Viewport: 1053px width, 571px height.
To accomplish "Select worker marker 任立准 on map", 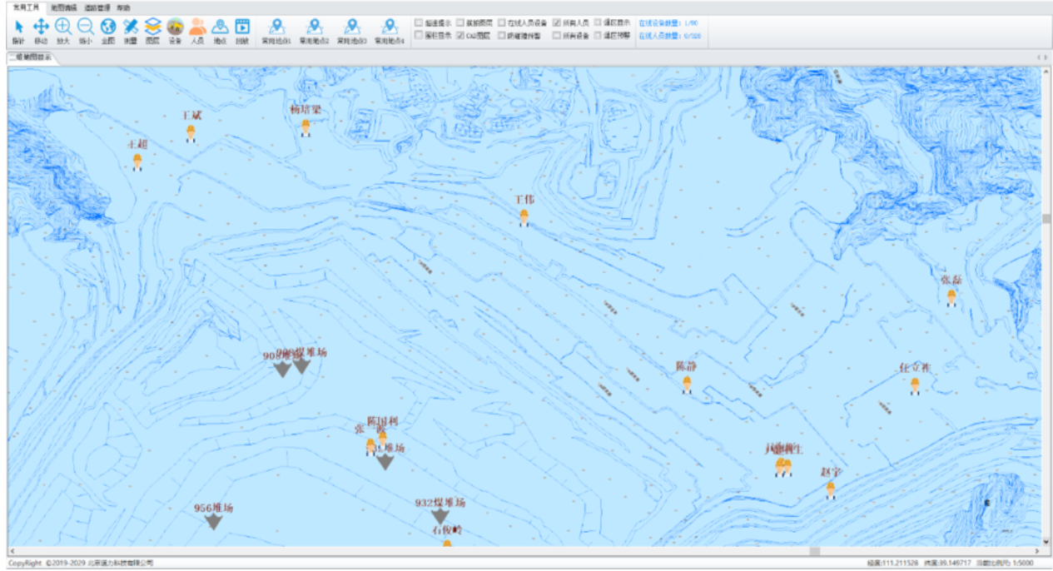I will 915,385.
